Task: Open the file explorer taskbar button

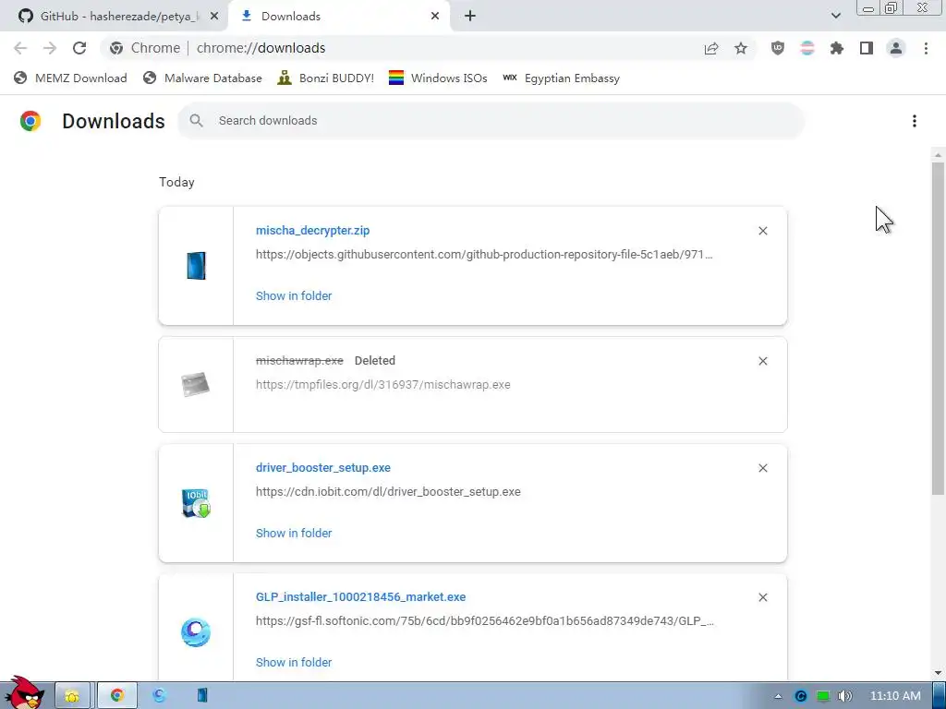Action: click(72, 696)
